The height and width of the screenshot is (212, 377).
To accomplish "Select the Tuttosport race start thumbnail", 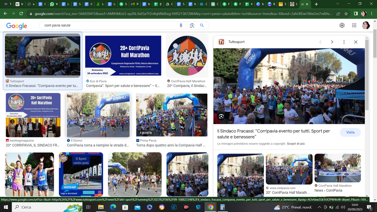I will point(43,56).
